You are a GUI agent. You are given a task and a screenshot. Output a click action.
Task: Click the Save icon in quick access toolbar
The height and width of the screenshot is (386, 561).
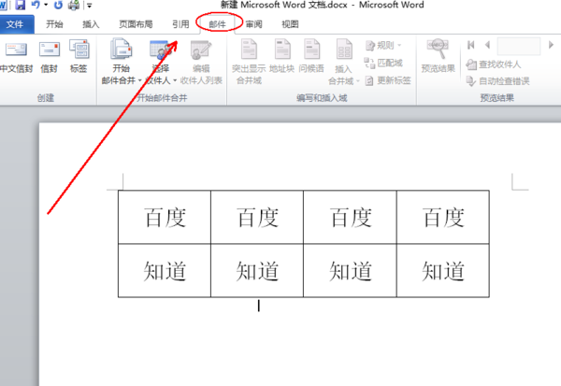point(20,5)
